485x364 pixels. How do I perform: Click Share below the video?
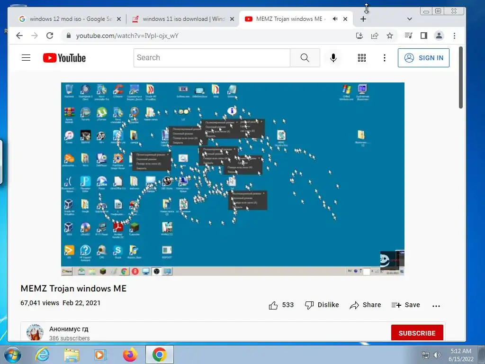click(x=365, y=305)
